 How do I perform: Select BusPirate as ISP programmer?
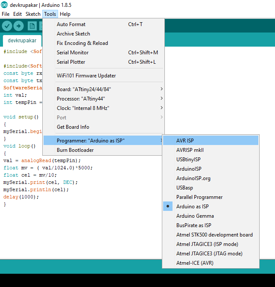coord(211,225)
